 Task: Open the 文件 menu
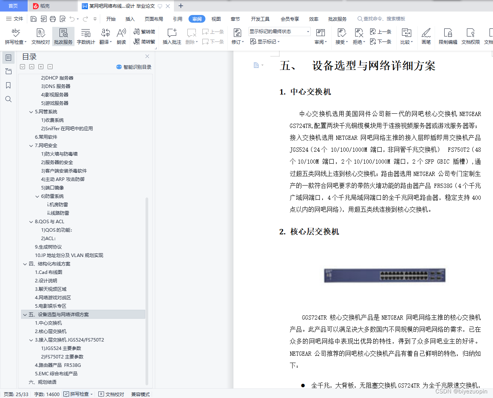(x=15, y=19)
